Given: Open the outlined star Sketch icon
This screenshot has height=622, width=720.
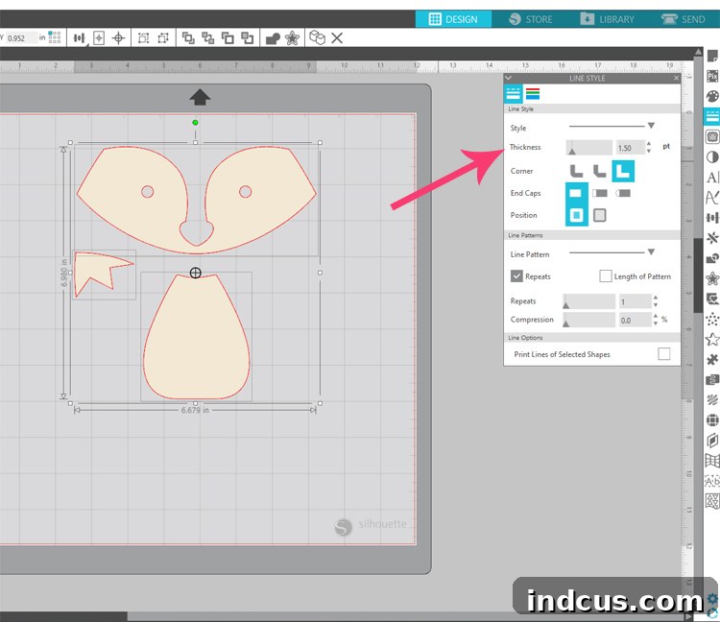Looking at the screenshot, I should pyautogui.click(x=712, y=339).
